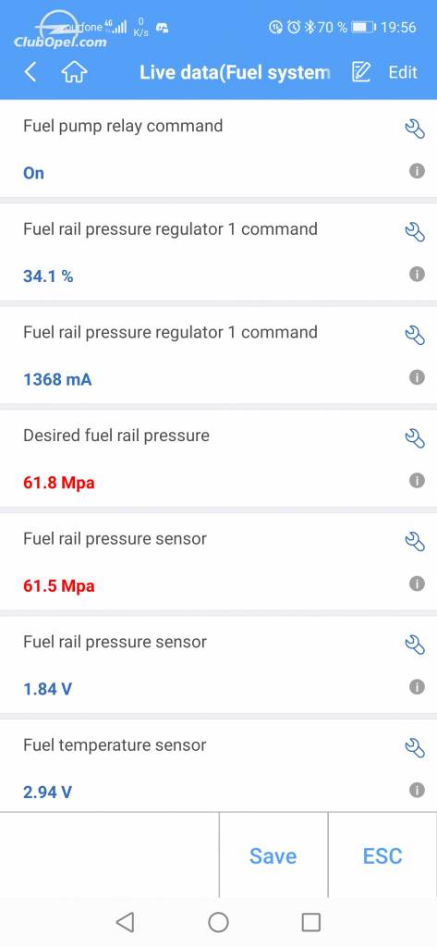Click wrench icon for regulator 34.1 % row
437x947 pixels.
point(415,231)
